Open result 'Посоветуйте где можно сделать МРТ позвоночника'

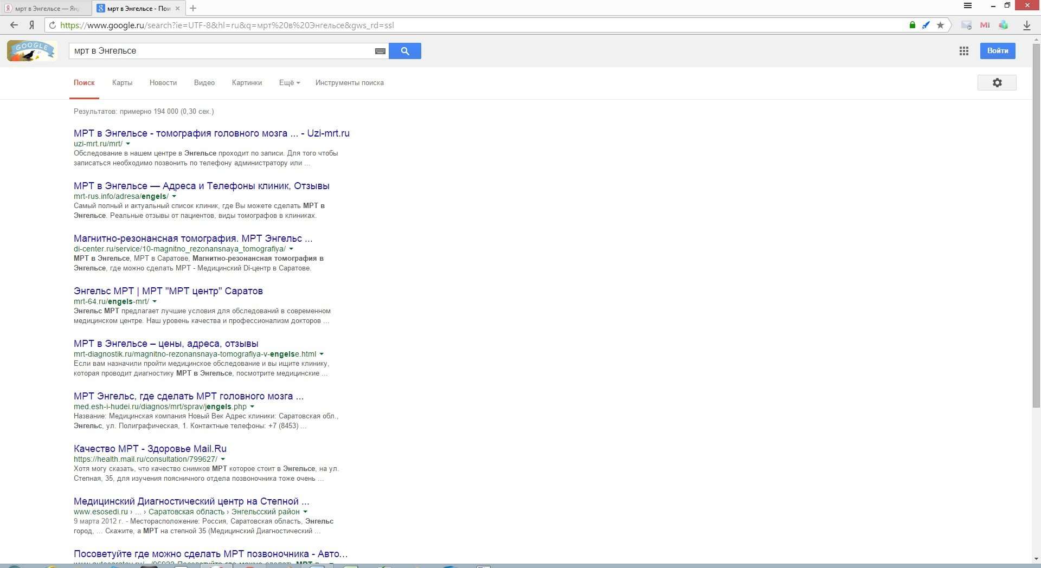pos(210,554)
